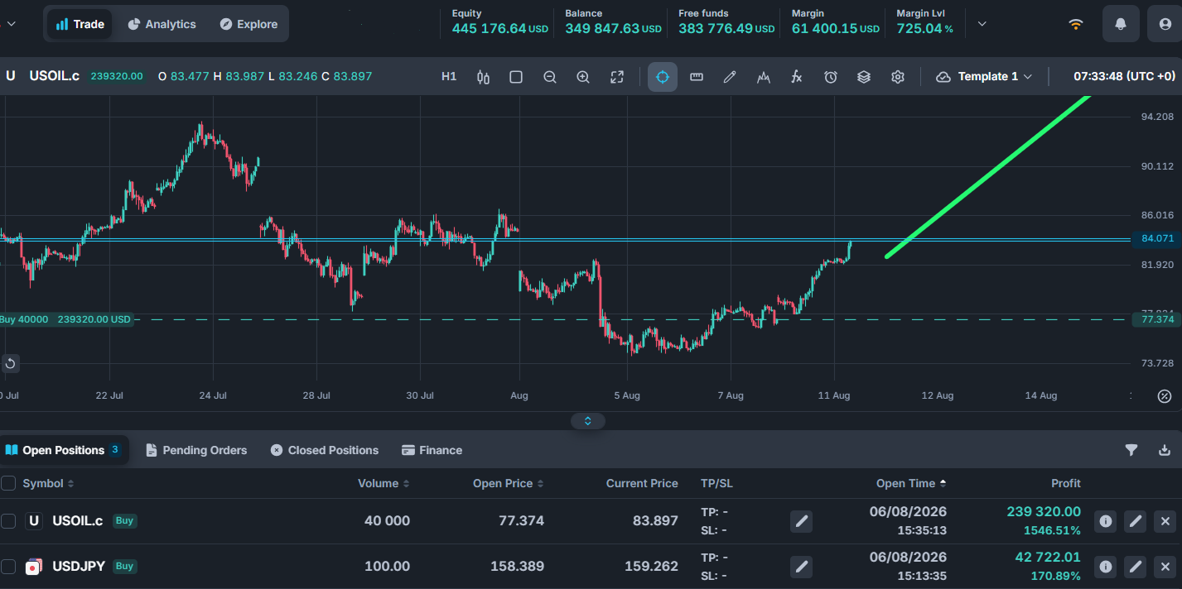Close the USOIL.c position
The width and height of the screenshot is (1182, 589).
point(1165,521)
